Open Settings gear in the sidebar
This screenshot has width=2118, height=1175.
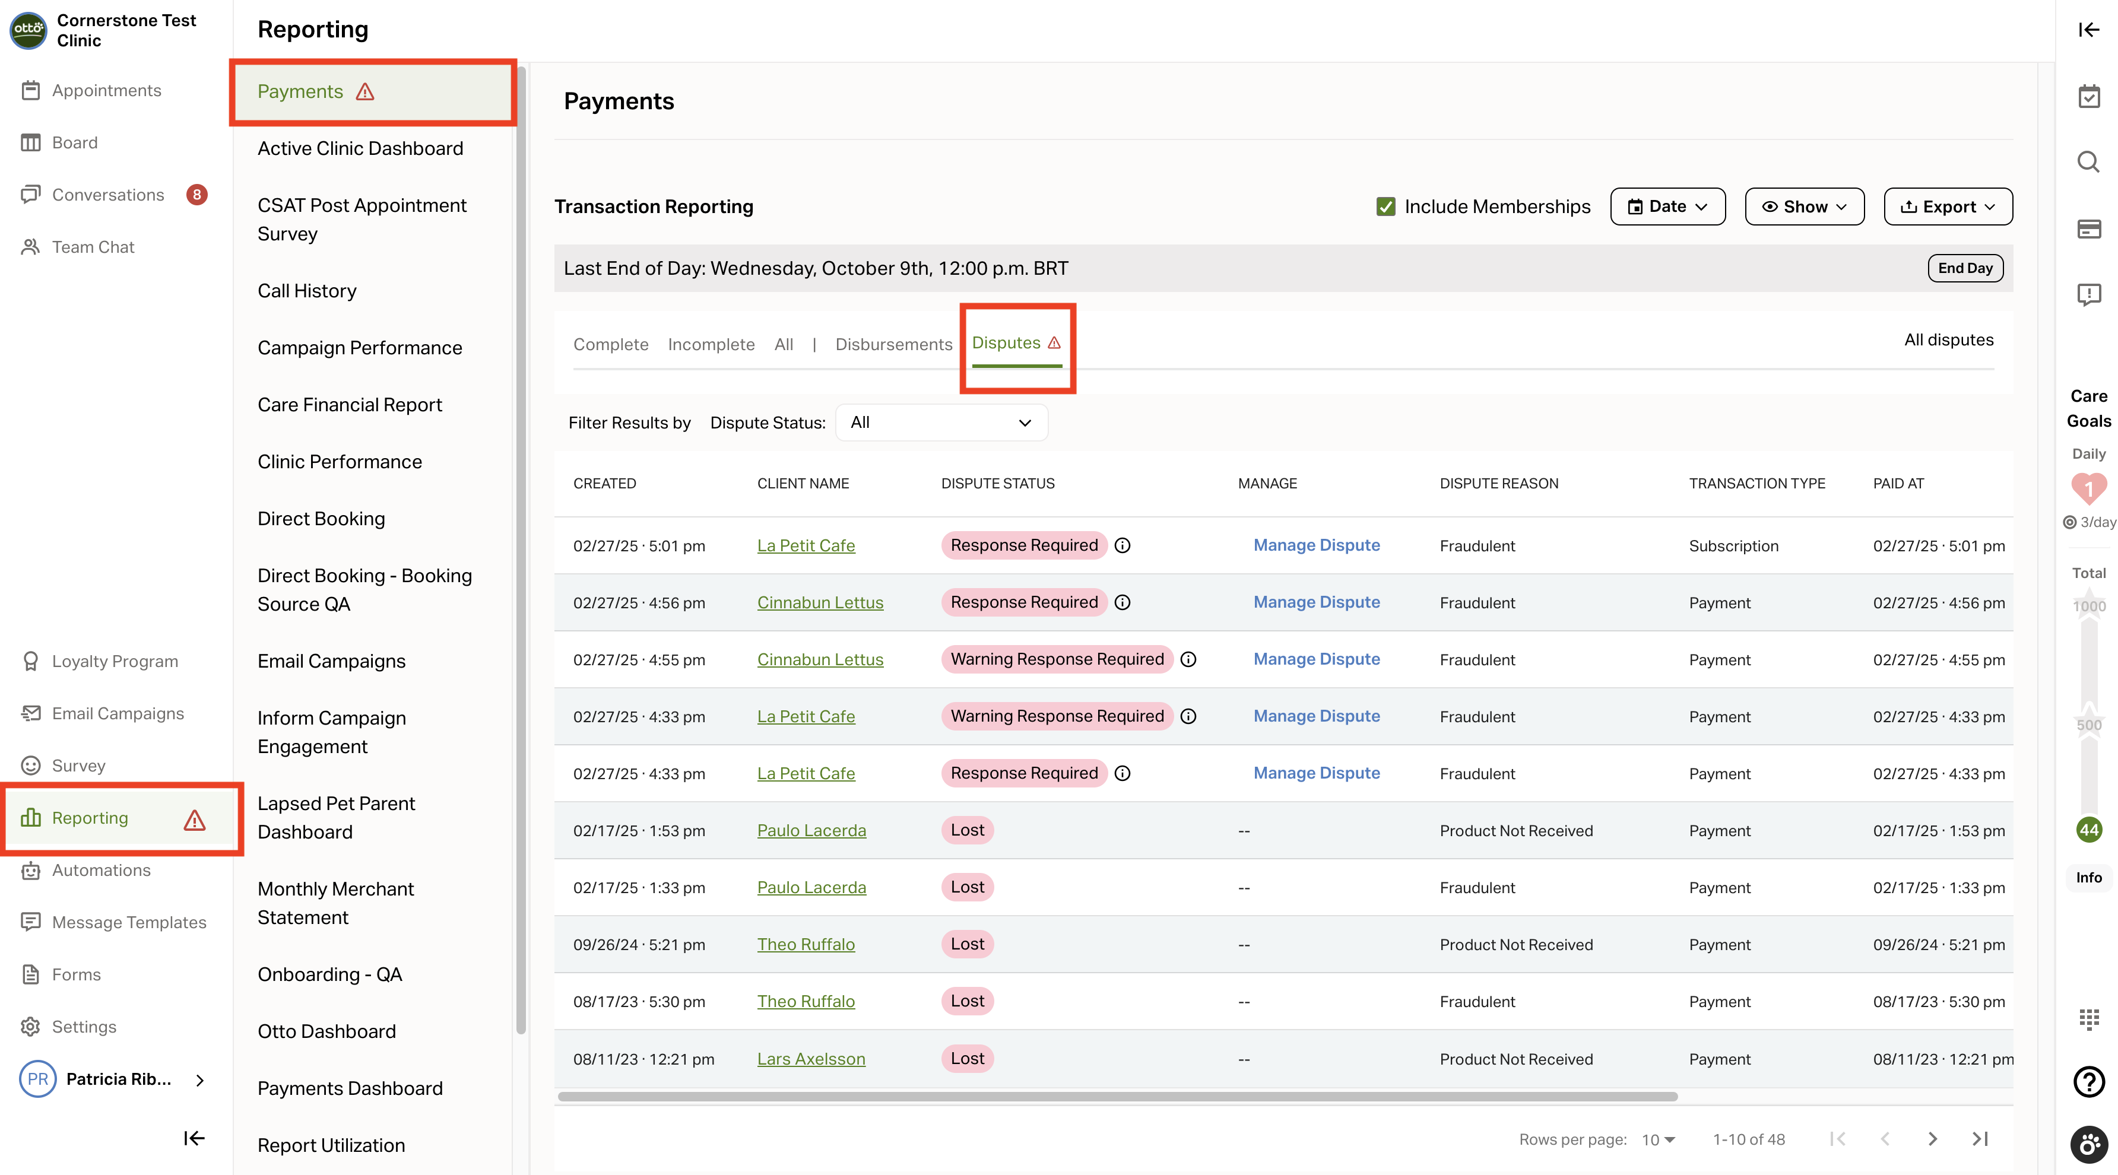tap(30, 1026)
